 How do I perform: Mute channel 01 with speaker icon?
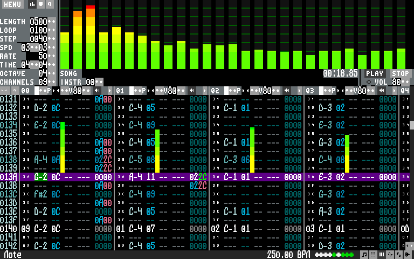pos(192,91)
